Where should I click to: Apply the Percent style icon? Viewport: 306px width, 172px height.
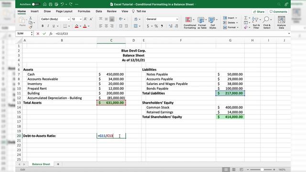pos(156,26)
